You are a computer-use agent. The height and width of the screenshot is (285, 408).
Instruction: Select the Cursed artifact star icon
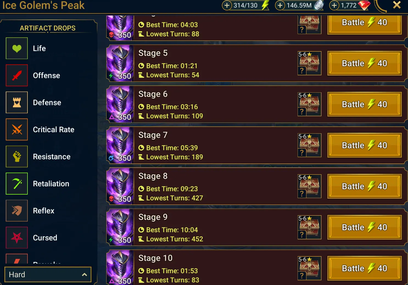(17, 238)
